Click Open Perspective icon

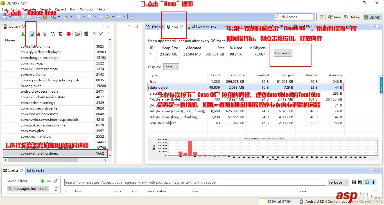point(322,17)
